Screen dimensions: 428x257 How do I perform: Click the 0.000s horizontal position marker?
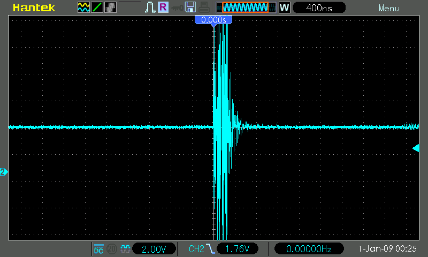pos(213,20)
